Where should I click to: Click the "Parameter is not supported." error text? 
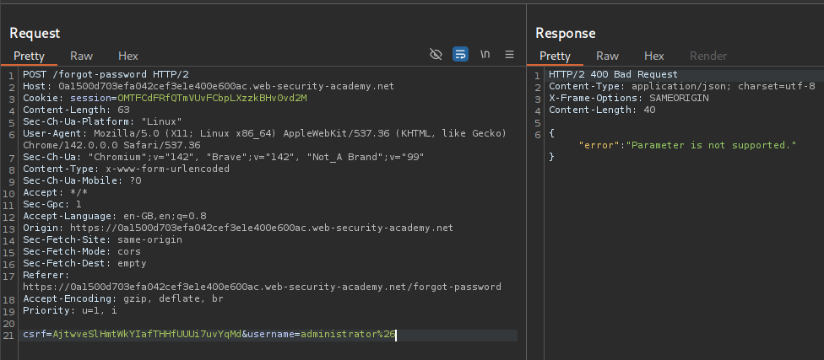tap(713, 145)
